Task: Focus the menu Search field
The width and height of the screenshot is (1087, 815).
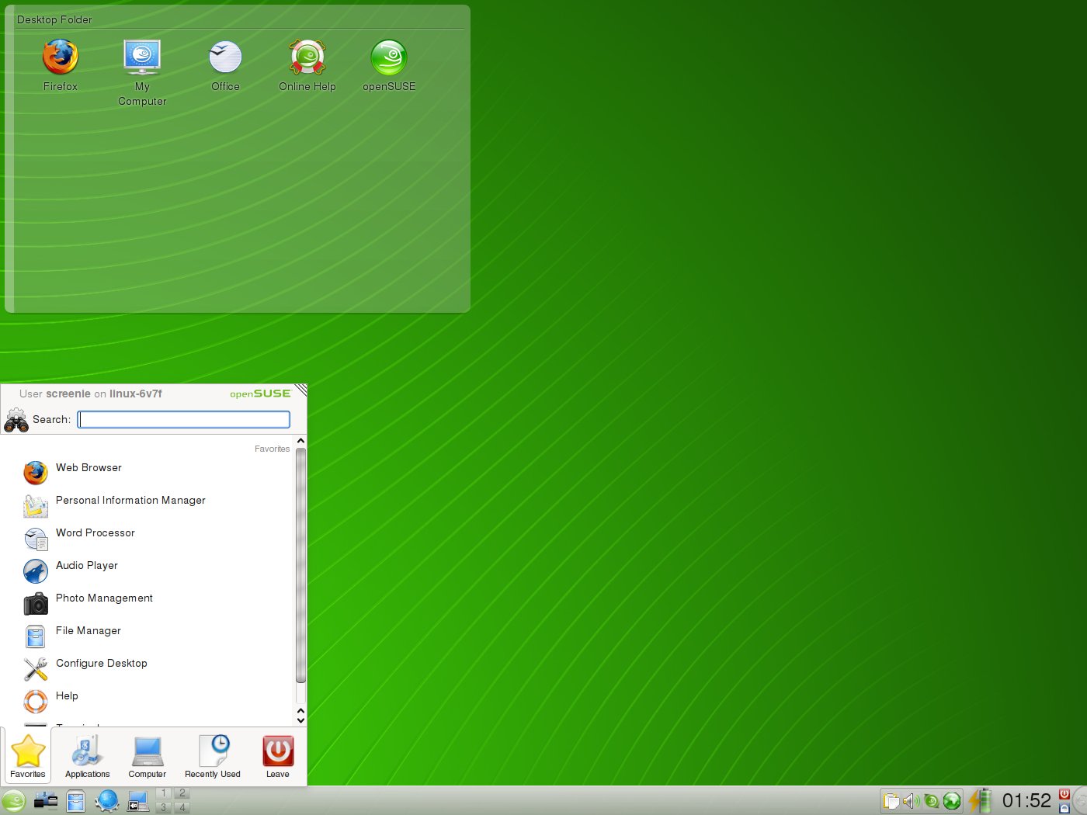Action: click(x=184, y=419)
